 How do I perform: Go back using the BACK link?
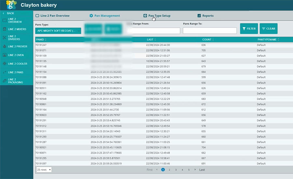coord(10,13)
